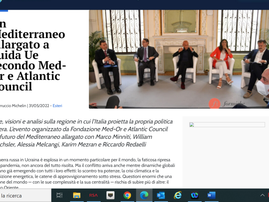Open Google Chrome from taskbar
269x202 pixels.
coord(127,195)
